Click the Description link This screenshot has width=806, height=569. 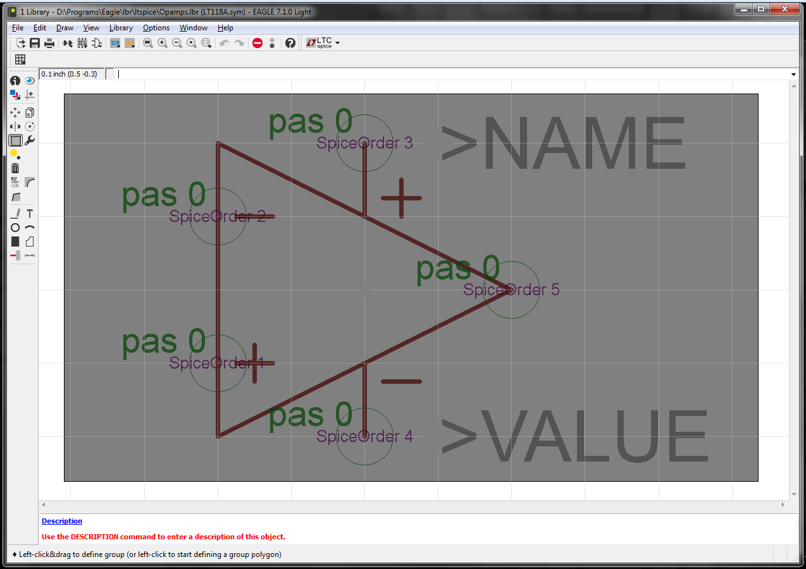62,521
